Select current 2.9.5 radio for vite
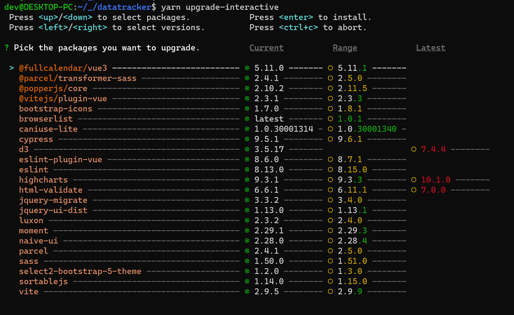Screen dimensions: 514x315 (247, 292)
